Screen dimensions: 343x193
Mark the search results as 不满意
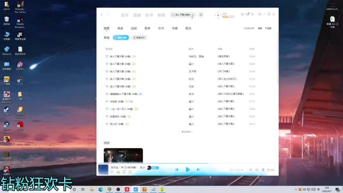(268, 28)
